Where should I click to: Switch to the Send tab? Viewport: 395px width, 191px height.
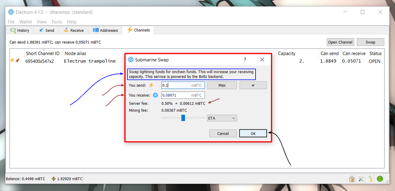46,30
